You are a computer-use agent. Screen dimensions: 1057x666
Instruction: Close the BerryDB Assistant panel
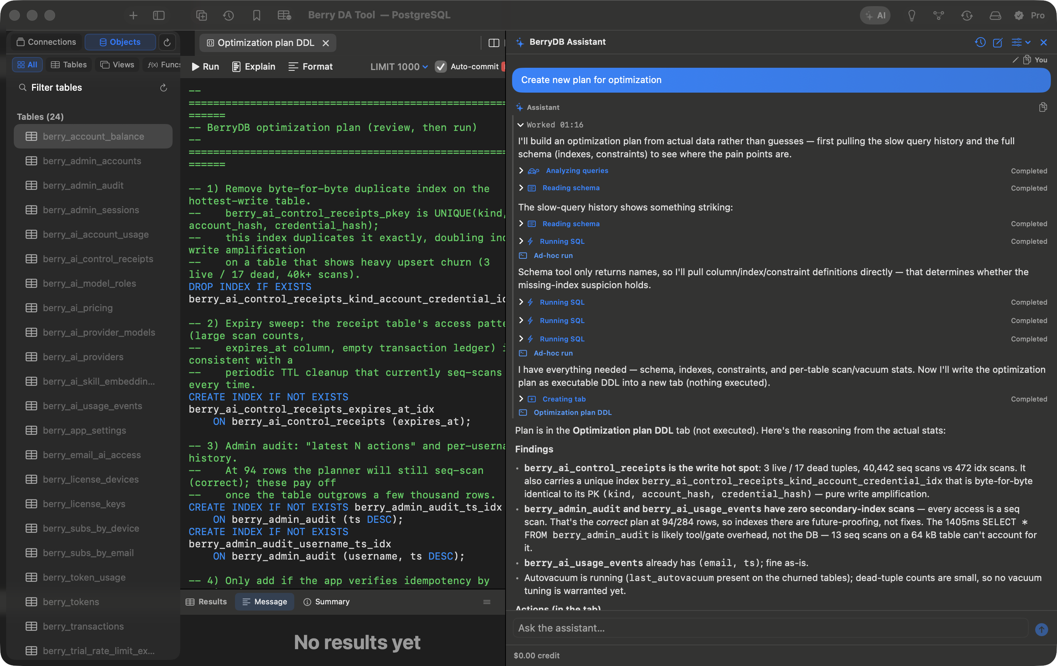coord(1043,42)
